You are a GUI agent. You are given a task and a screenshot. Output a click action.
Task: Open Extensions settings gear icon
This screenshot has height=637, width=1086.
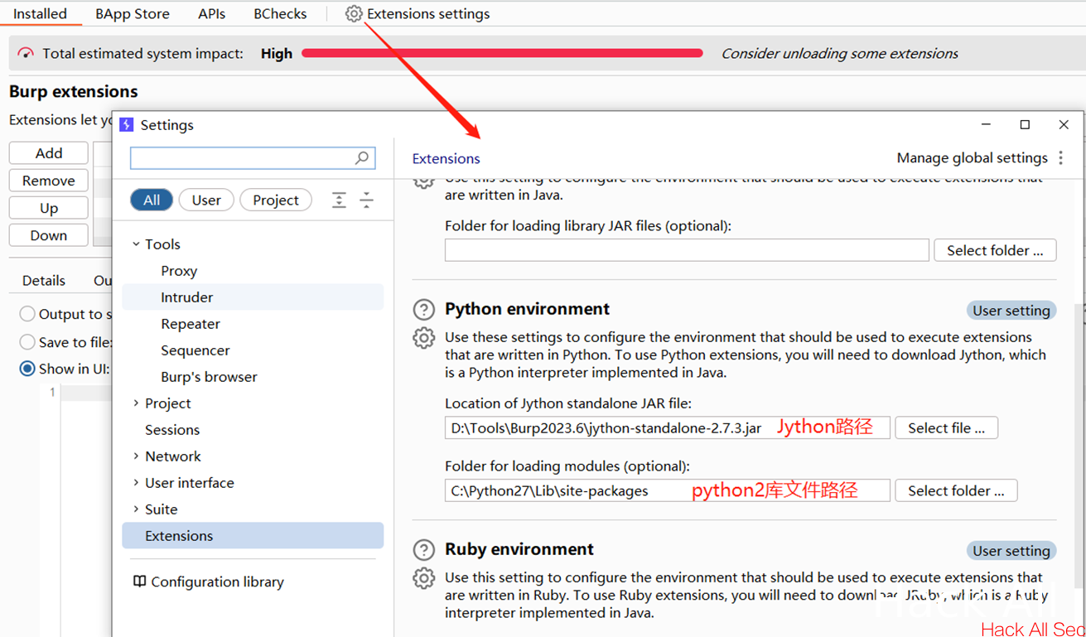[354, 14]
